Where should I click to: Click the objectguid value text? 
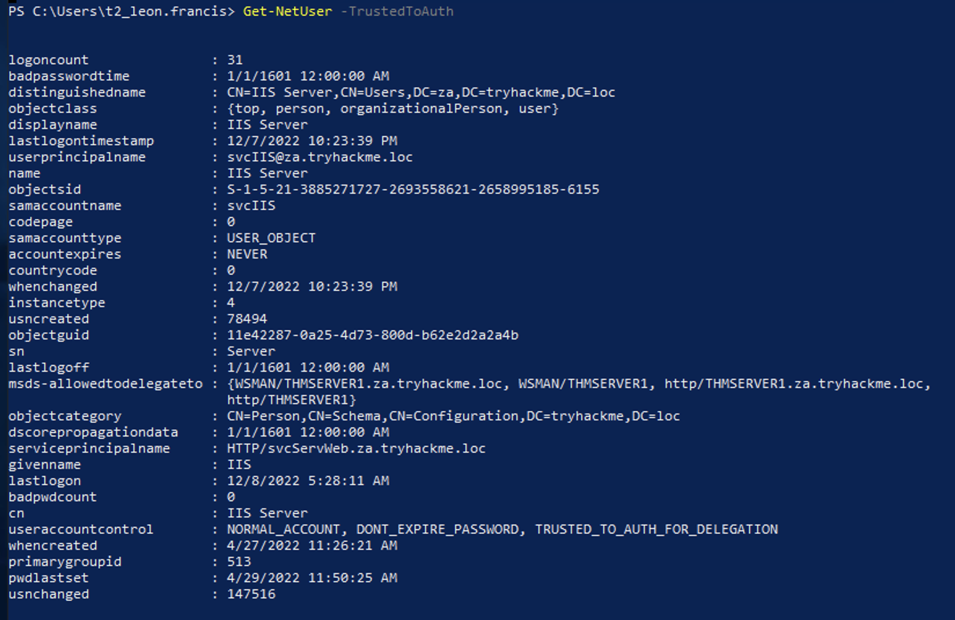tap(372, 335)
